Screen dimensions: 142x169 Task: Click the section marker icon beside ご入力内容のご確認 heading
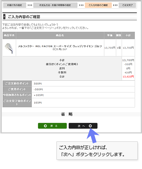[x=4, y=17]
